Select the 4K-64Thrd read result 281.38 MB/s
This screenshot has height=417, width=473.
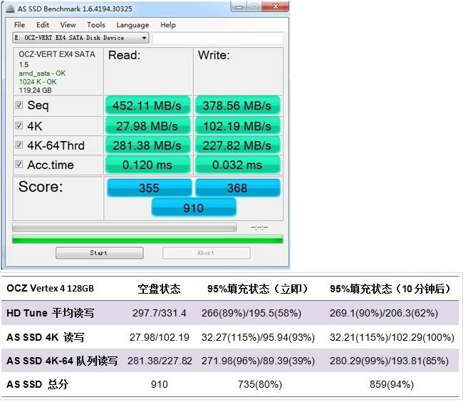click(147, 145)
